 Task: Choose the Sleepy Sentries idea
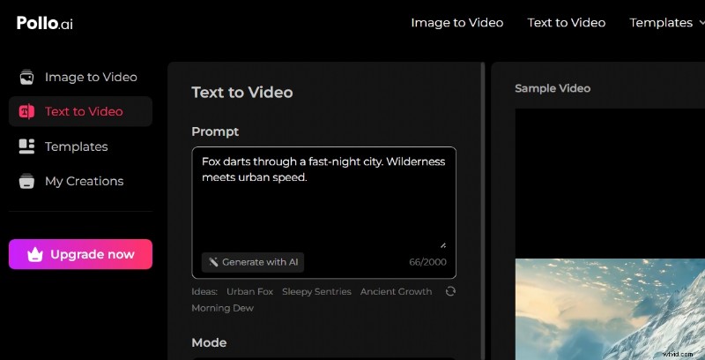click(316, 291)
